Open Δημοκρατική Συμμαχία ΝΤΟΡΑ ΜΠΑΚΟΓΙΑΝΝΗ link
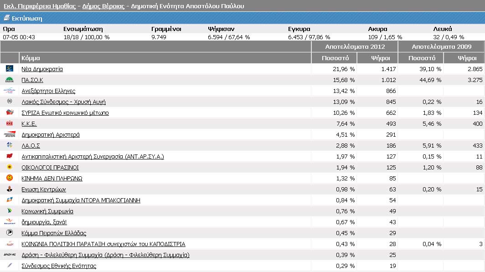The image size is (485, 272). click(81, 200)
